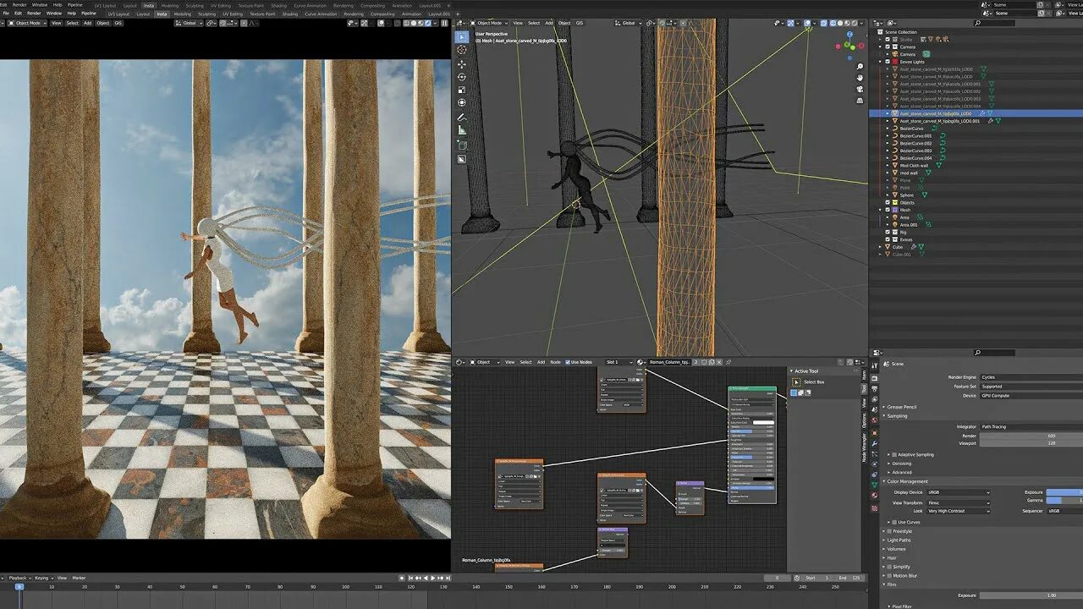This screenshot has height=609, width=1083.
Task: Enable the Motion Blur checkbox
Action: point(889,576)
